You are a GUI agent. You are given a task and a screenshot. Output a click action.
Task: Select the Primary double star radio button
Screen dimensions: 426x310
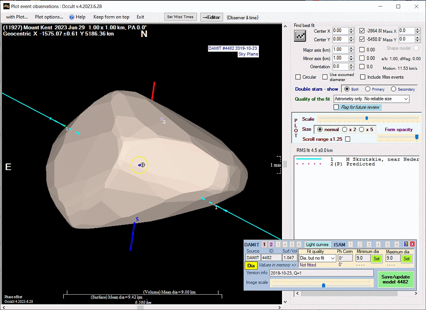tap(368, 89)
